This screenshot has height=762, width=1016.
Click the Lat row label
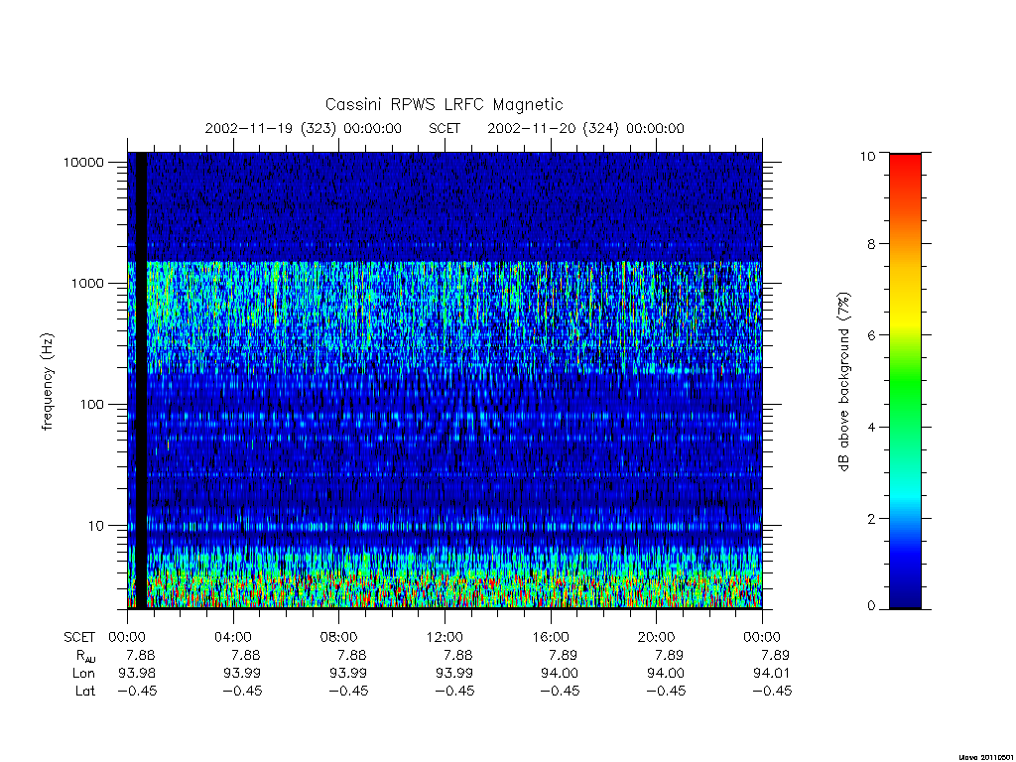click(85, 692)
